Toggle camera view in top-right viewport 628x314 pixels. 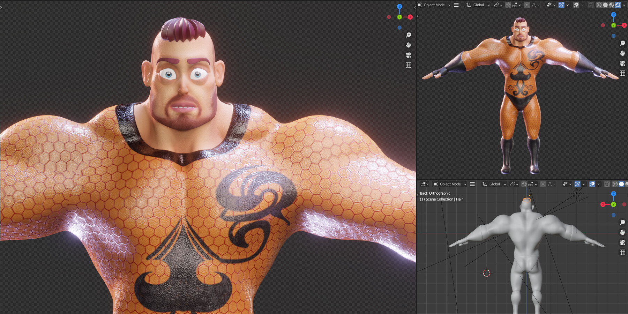click(622, 63)
